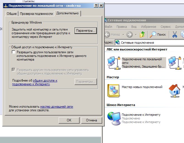Select second local network connection icon at right
Screen dimensions: 184x143
click(x=175, y=63)
